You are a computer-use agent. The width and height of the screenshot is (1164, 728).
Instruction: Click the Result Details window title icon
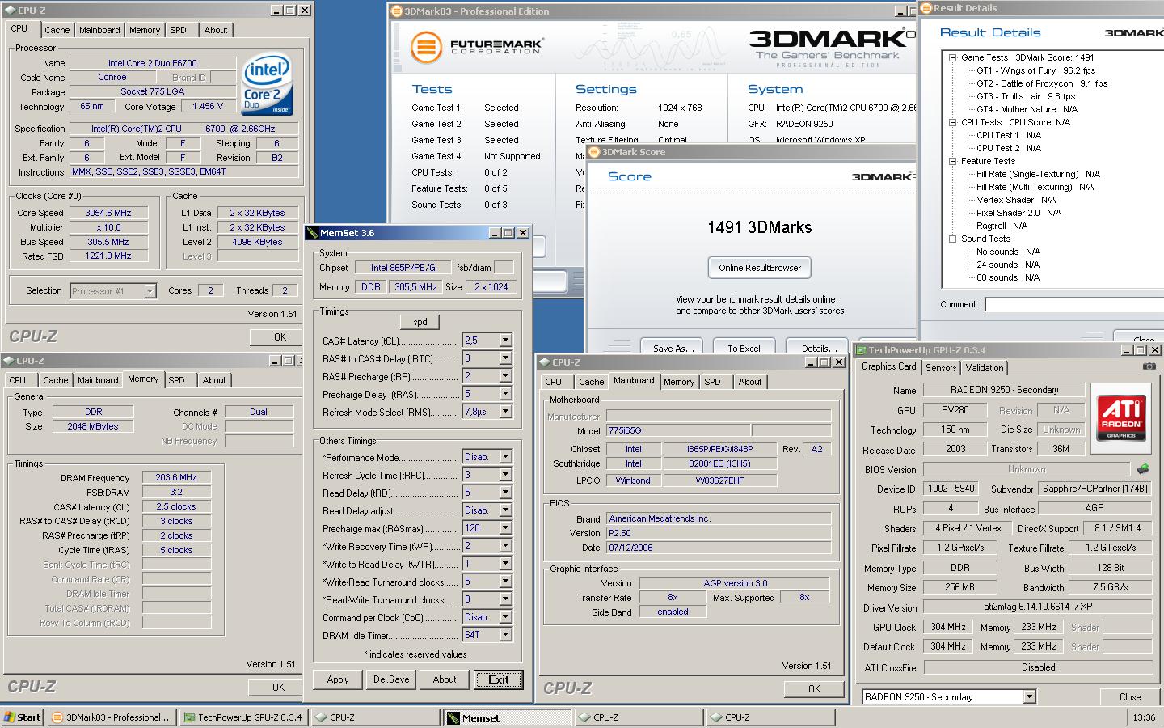(x=927, y=8)
